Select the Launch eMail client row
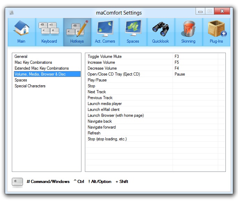This screenshot has height=201, width=238. (x=155, y=110)
